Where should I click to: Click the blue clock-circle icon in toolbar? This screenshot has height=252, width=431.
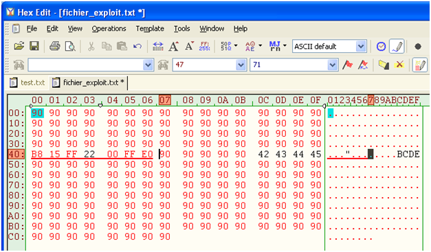click(x=381, y=47)
